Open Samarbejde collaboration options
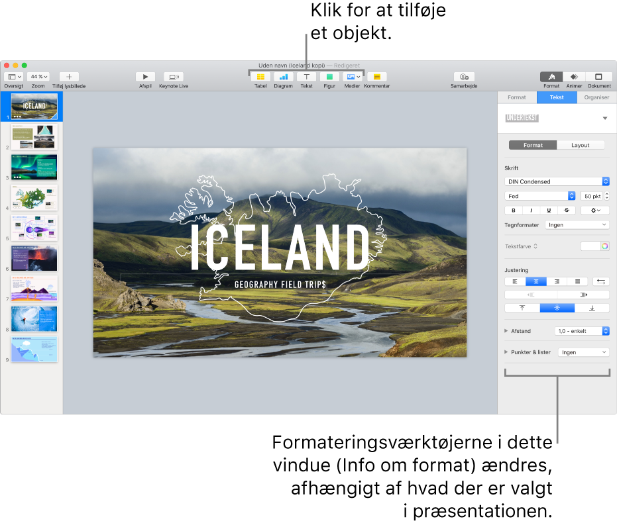 tap(464, 77)
